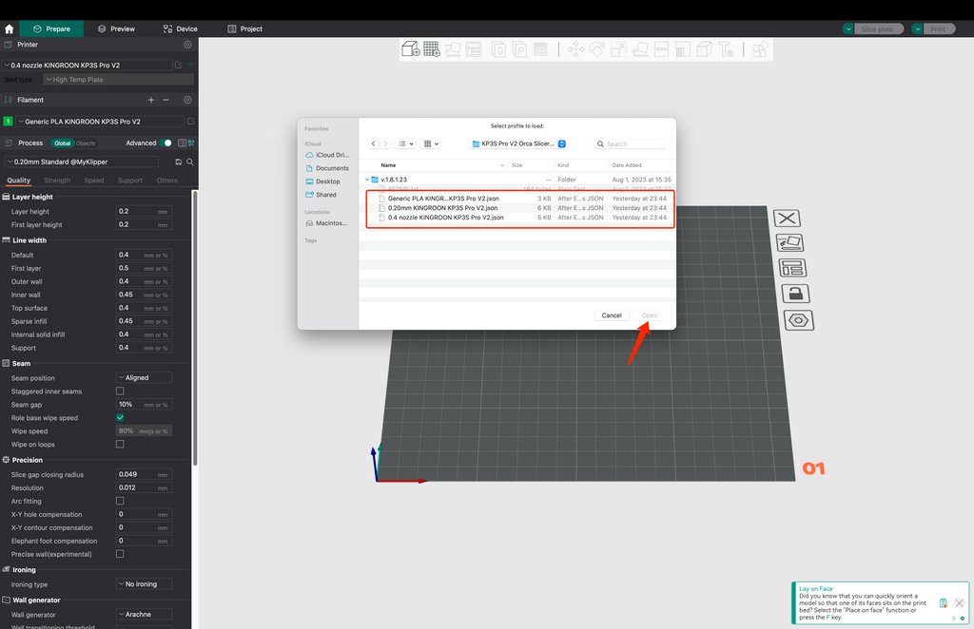Click the Home icon in top bar

click(x=10, y=29)
